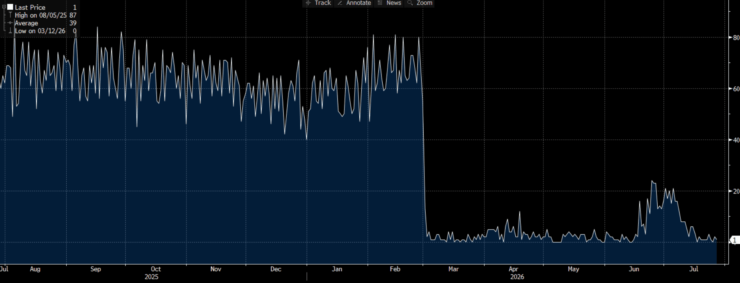Click the white Last Price color swatch
Screen dimensions: 740x283
pyautogui.click(x=10, y=7)
